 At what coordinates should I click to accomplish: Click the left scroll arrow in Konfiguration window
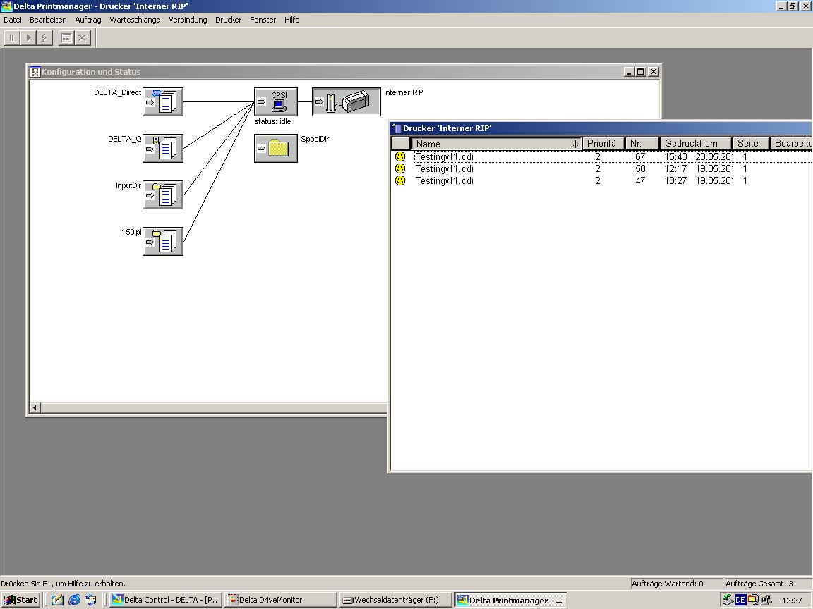pos(35,408)
